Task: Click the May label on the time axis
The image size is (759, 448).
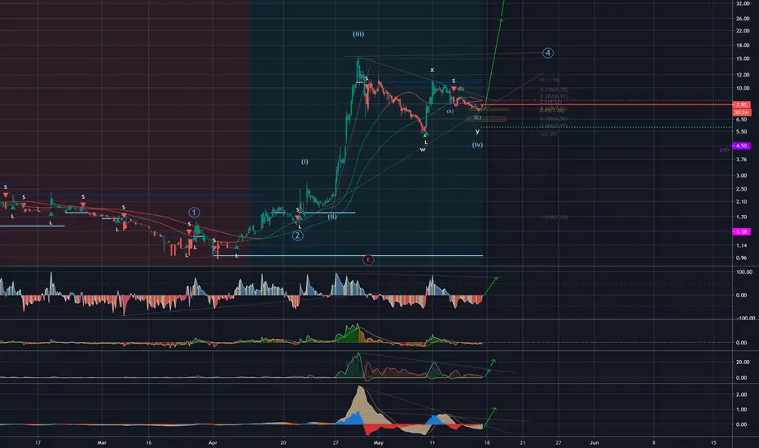Action: [379, 442]
